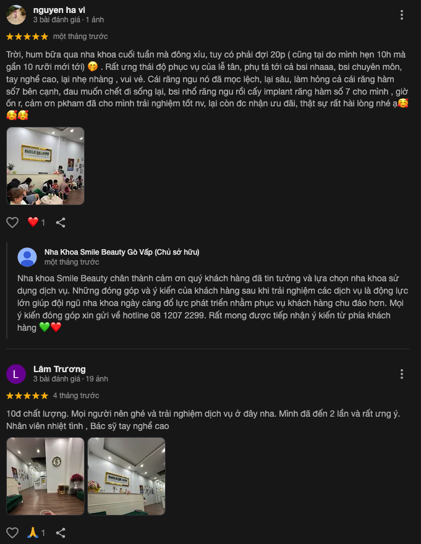
Task: Open nguyen ha vi's profile avatar
Action: click(16, 15)
